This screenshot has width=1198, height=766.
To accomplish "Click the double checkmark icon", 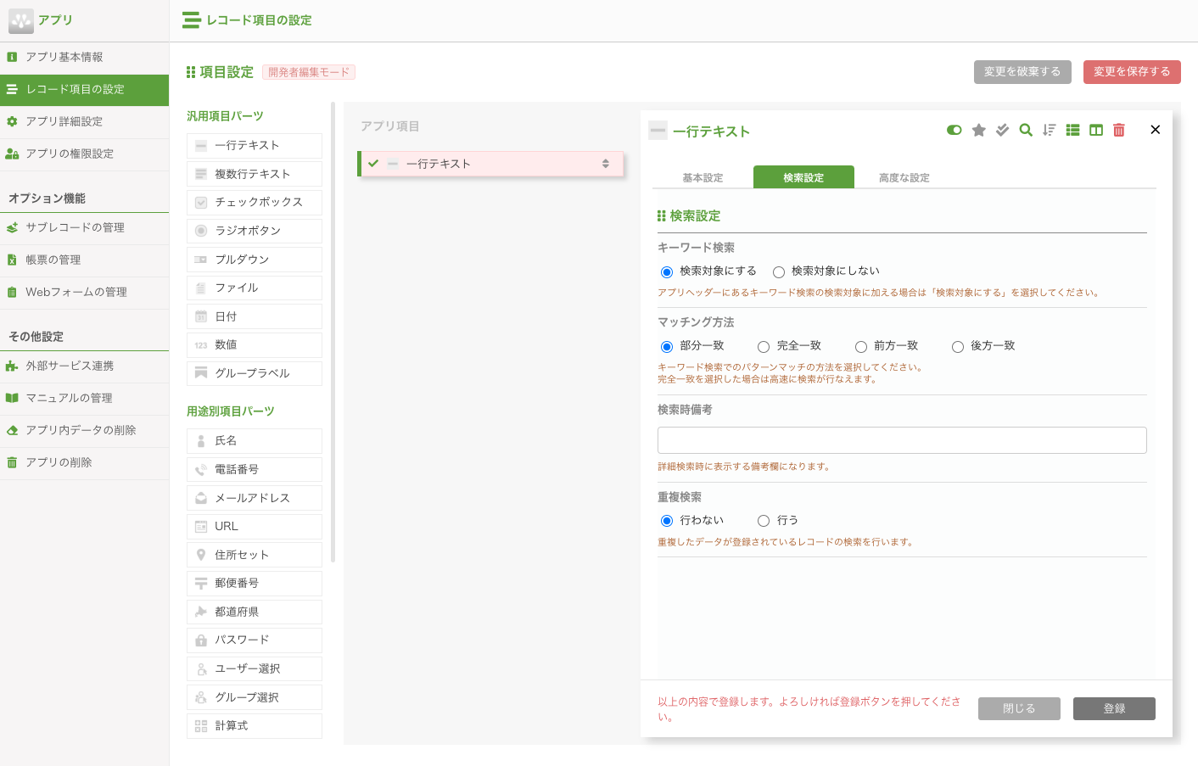I will 1002,130.
